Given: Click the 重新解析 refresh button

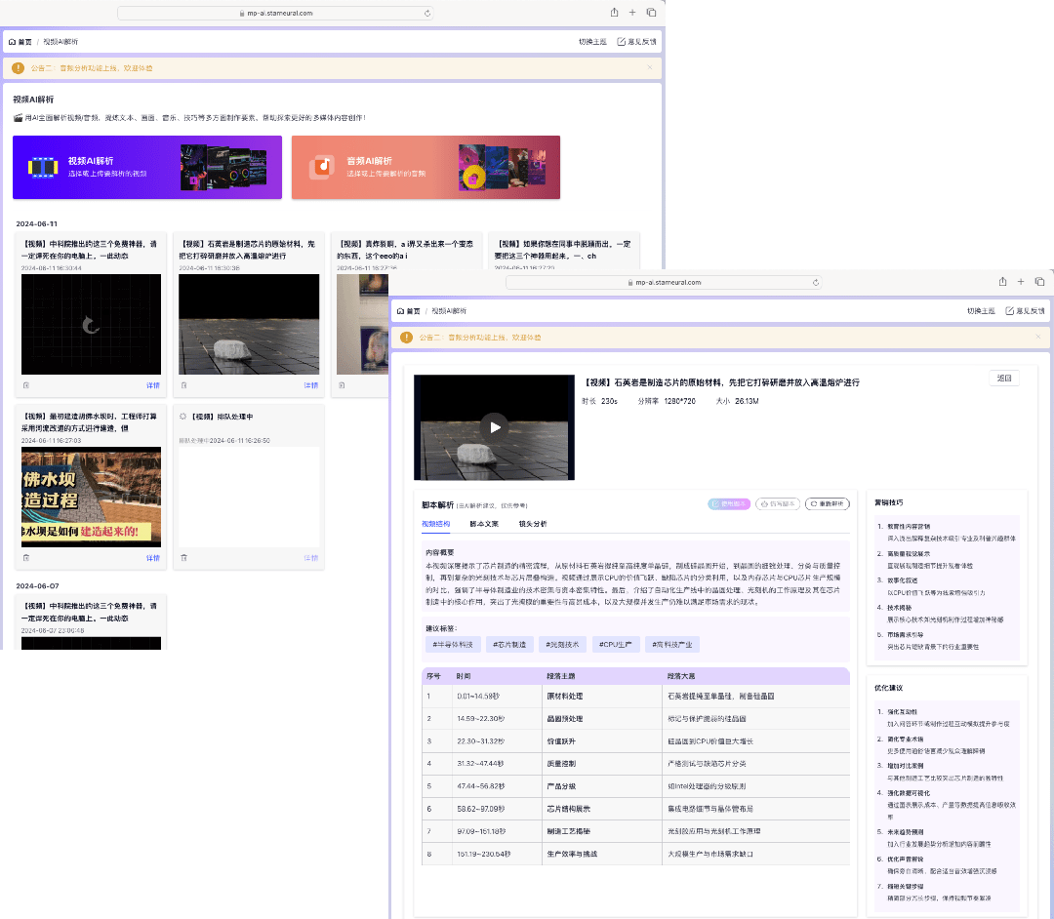Looking at the screenshot, I should pos(828,504).
